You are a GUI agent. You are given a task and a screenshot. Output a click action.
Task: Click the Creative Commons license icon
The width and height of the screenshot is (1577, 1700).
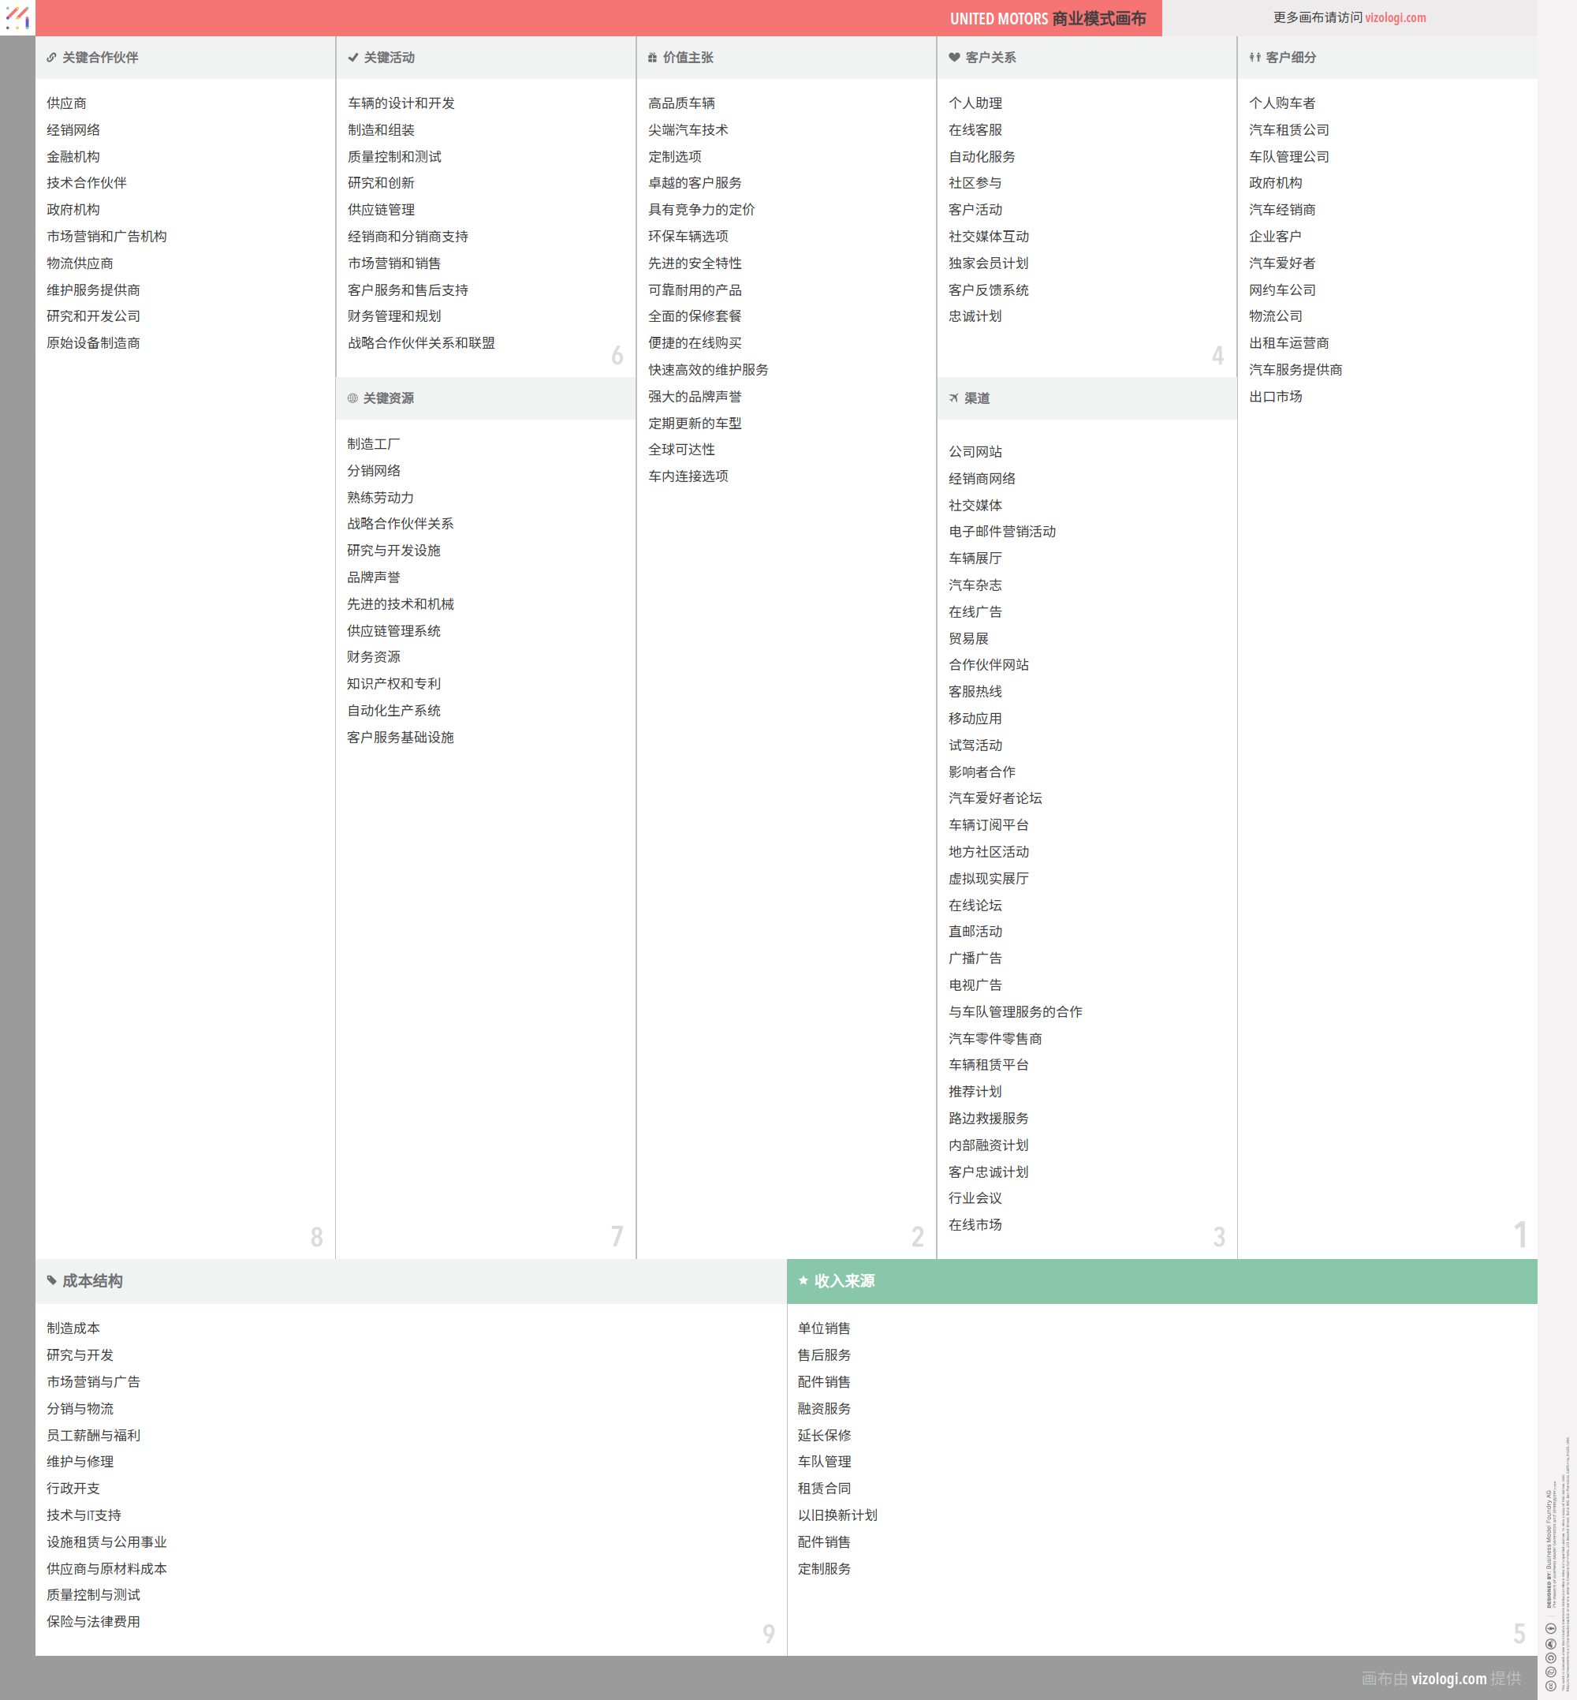1550,1686
